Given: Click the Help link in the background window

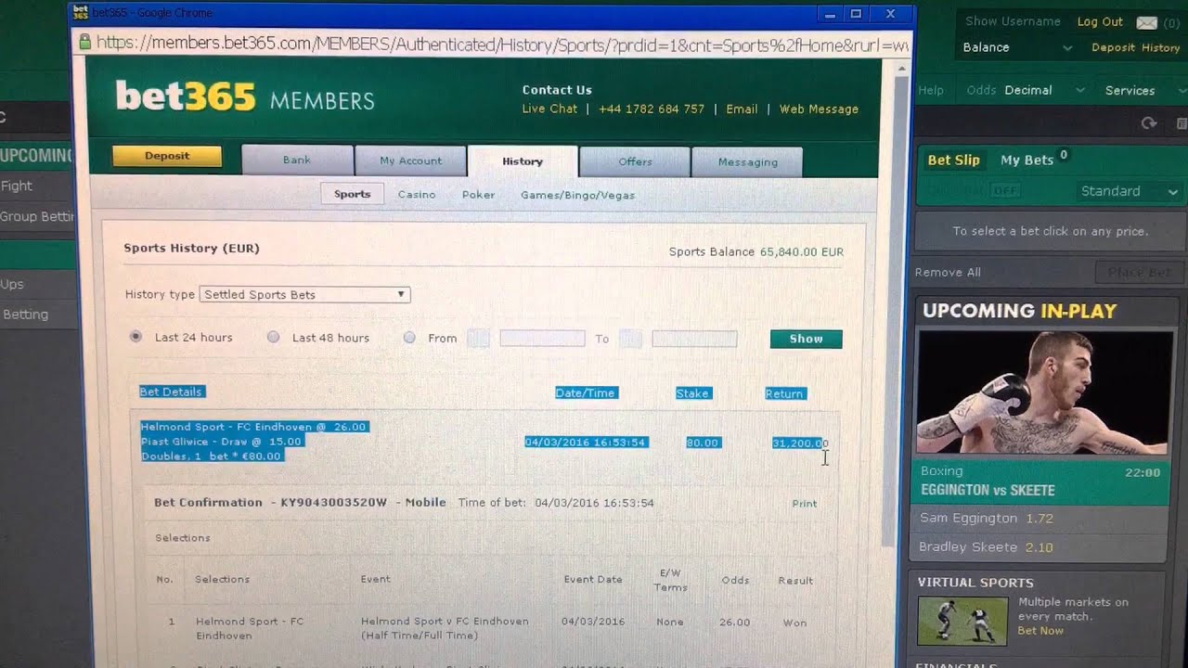Looking at the screenshot, I should (931, 90).
